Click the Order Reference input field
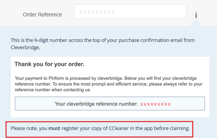 coord(130,11)
